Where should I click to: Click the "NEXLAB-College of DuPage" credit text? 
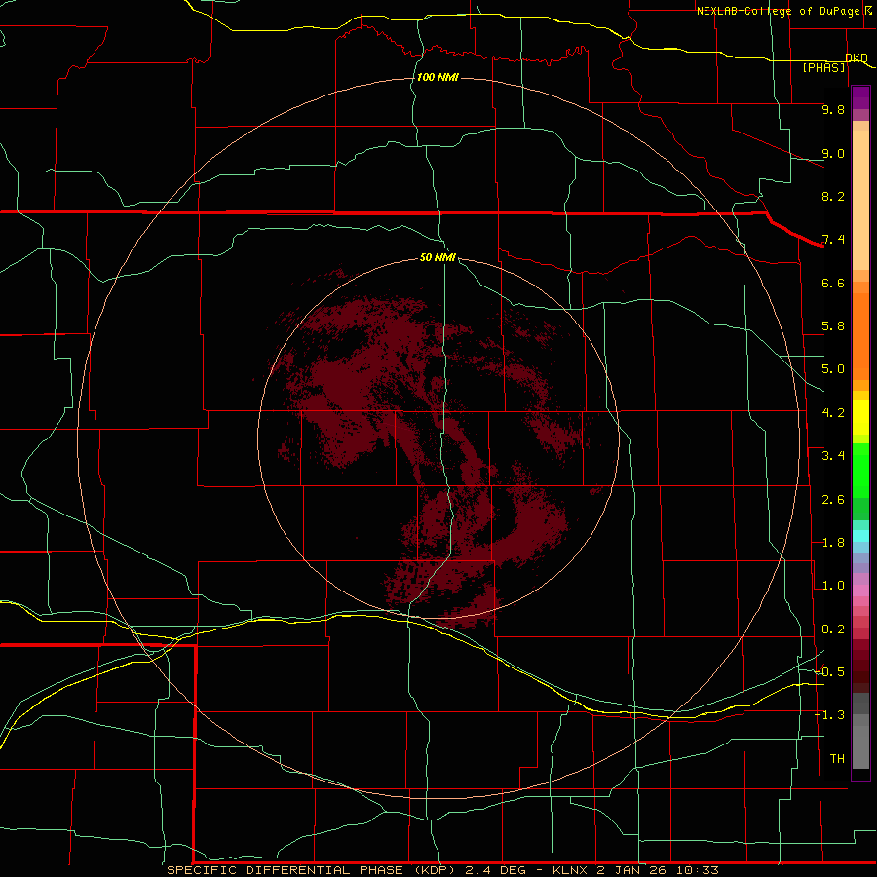pyautogui.click(x=778, y=11)
